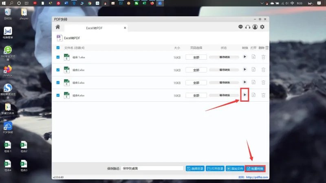Open page selection 全部 for 组合3.xlsx
Screen dimensions: 326x183
196,83
